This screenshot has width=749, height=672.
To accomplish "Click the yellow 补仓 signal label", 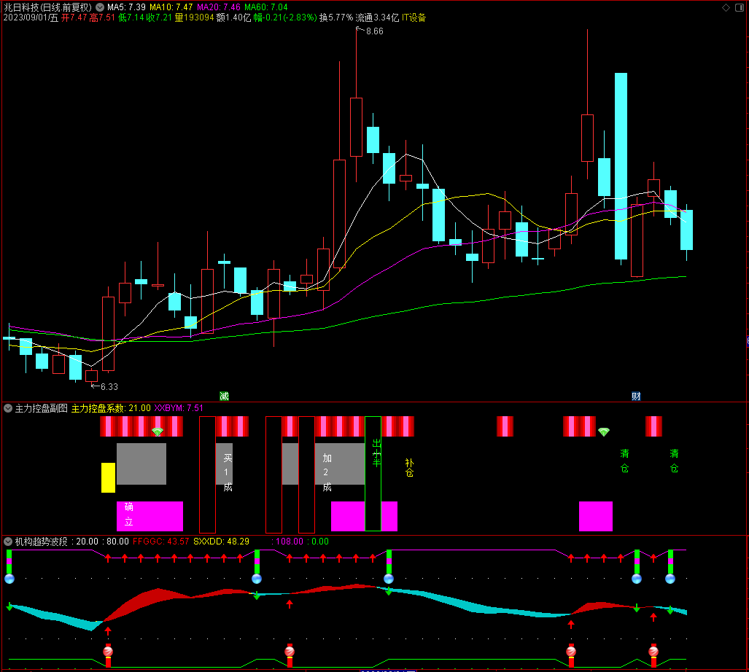I will click(409, 468).
